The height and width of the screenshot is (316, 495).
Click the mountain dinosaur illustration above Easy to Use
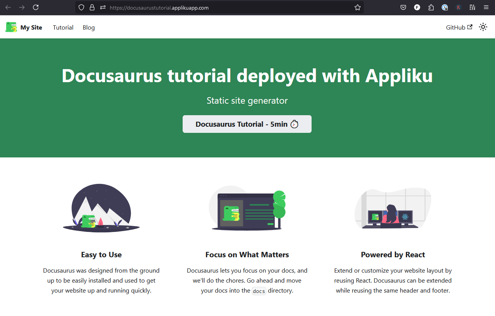101,208
